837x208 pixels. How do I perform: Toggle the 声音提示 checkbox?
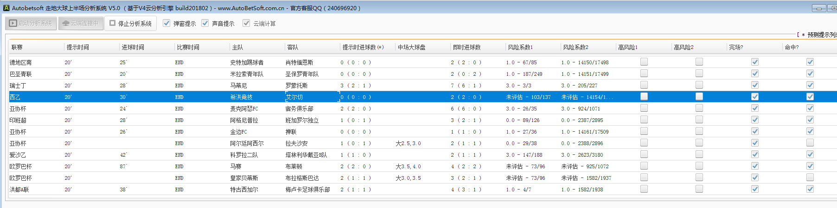[x=205, y=23]
